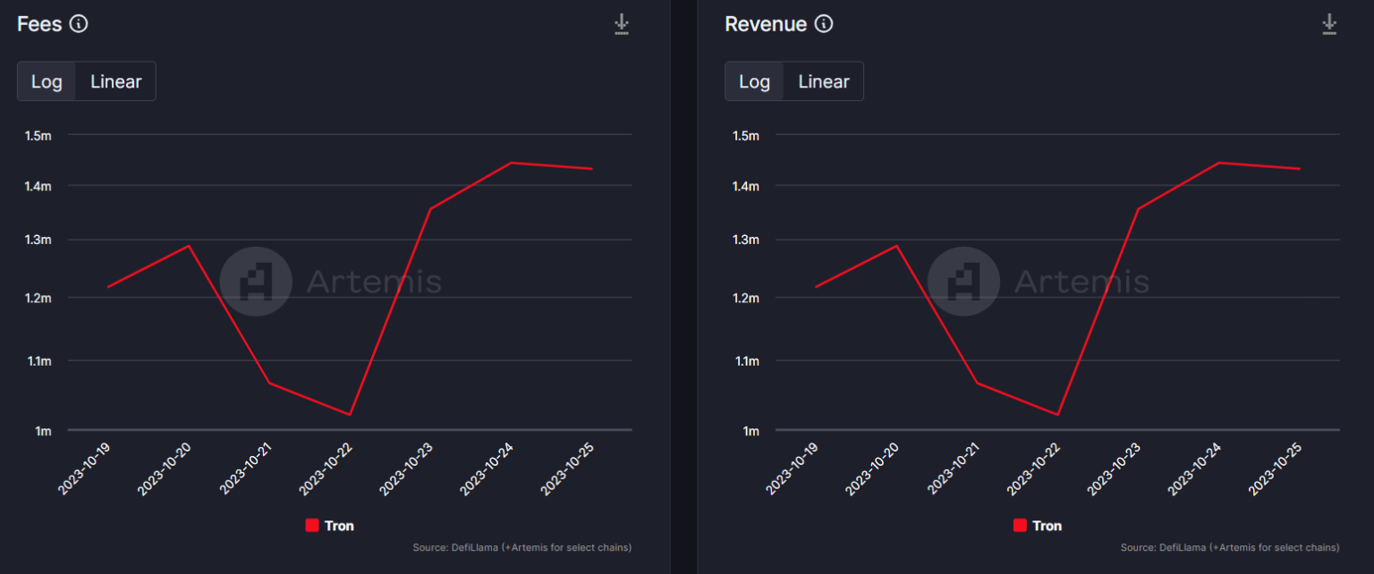Click the info icon next to Fees

coord(79,24)
